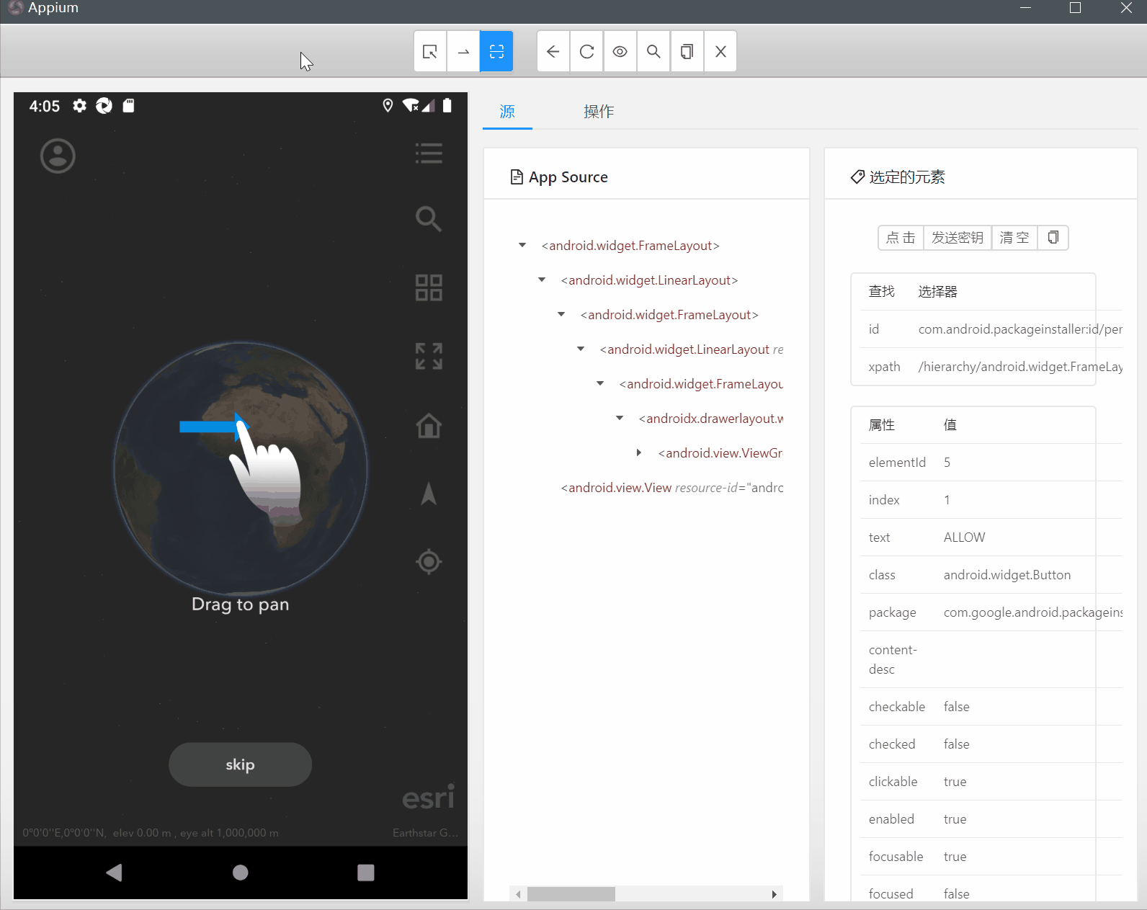
Task: Click the text attribute value ALLOW
Action: pos(964,537)
